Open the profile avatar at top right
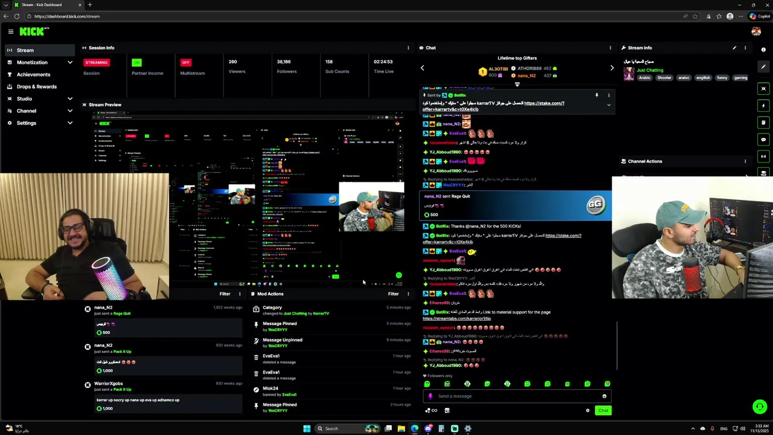The height and width of the screenshot is (435, 773). tap(756, 31)
